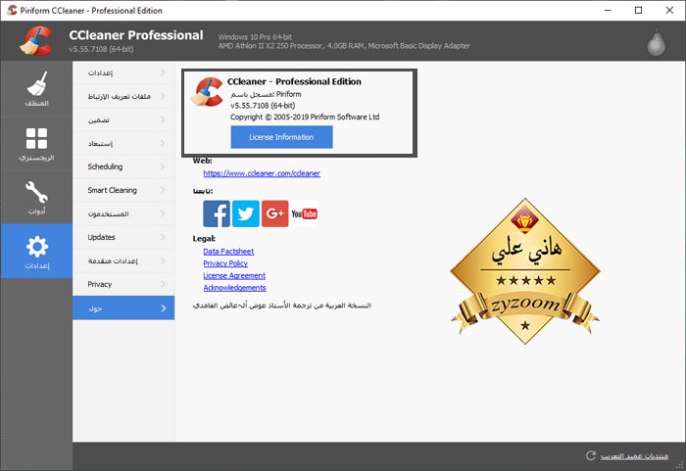Click the YouTube icon
This screenshot has width=686, height=471.
point(305,213)
